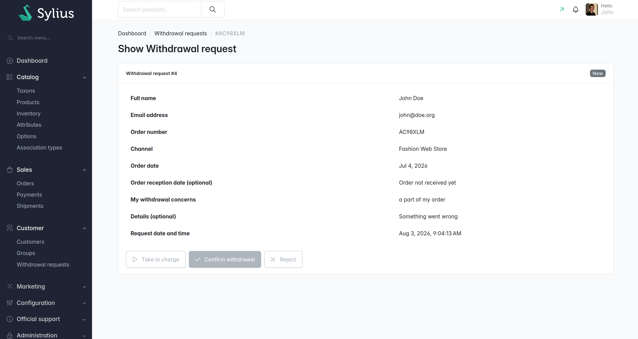Viewport: 638px width, 339px height.
Task: Click Dashboard breadcrumb link
Action: 132,34
